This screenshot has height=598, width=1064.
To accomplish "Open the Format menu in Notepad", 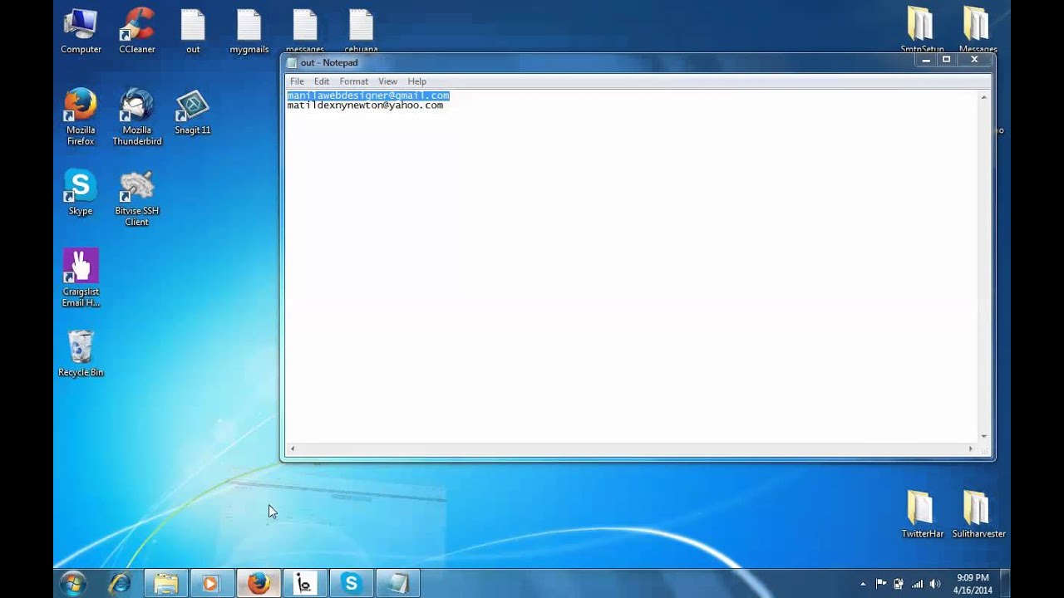I will pyautogui.click(x=353, y=81).
